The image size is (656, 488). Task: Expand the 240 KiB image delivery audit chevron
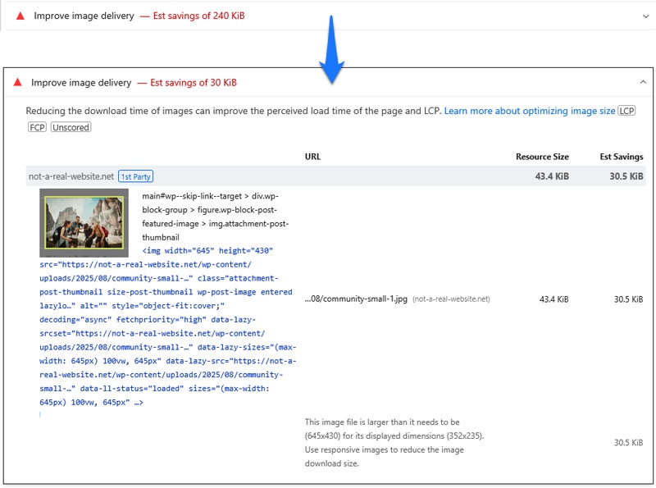[x=645, y=16]
